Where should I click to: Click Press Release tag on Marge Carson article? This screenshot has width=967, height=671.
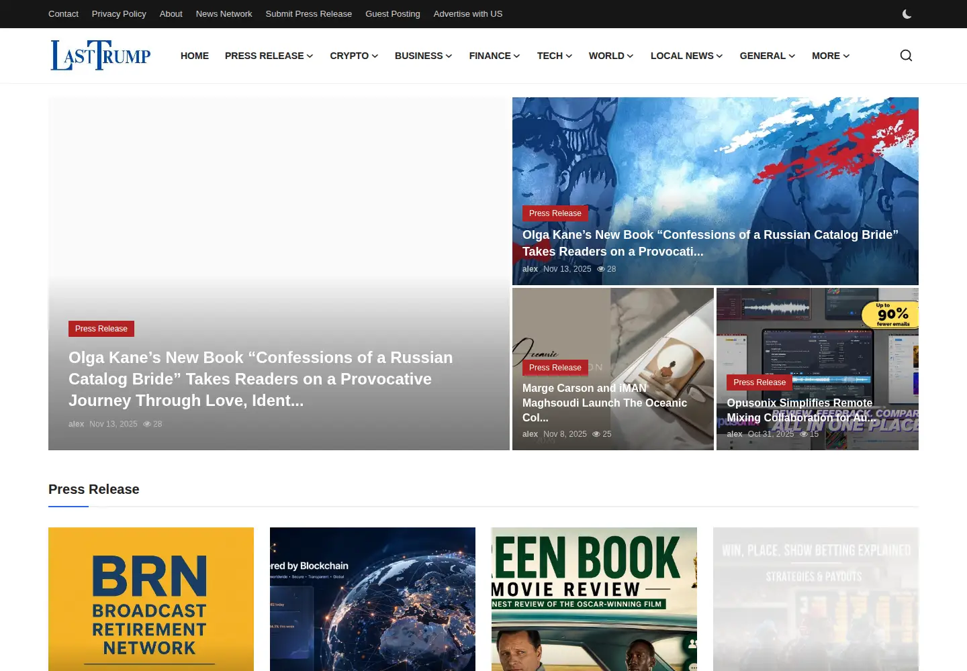pyautogui.click(x=555, y=368)
